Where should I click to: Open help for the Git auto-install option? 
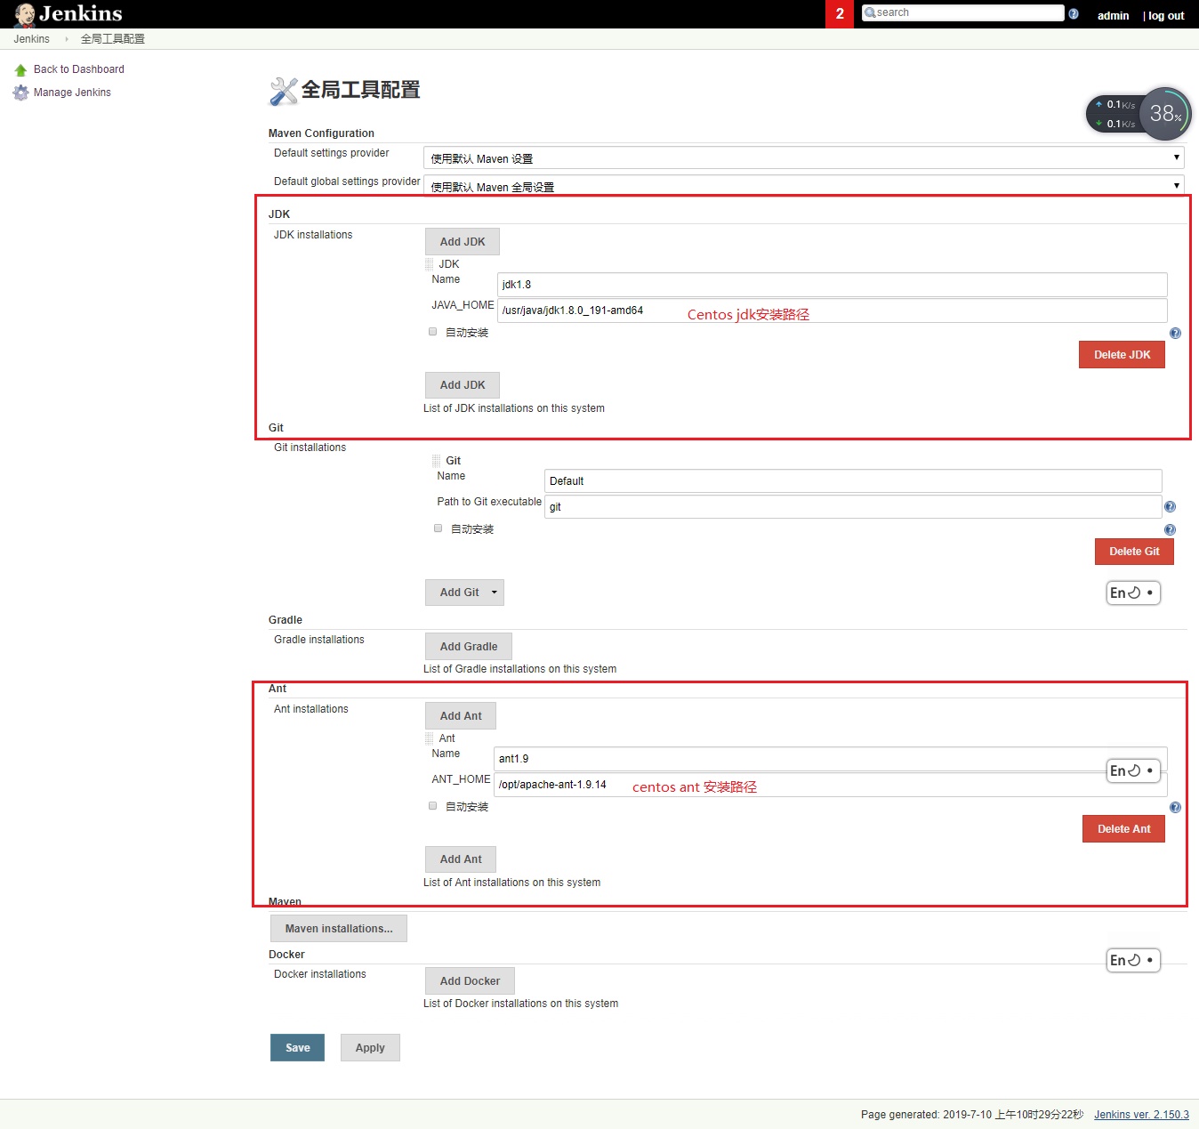point(1170,529)
